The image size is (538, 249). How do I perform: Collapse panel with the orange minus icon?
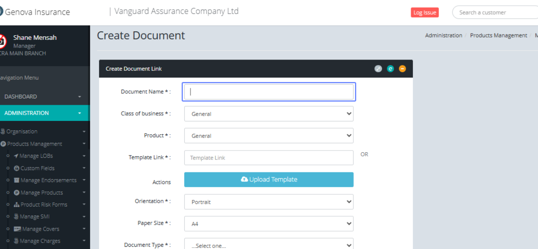coord(402,69)
